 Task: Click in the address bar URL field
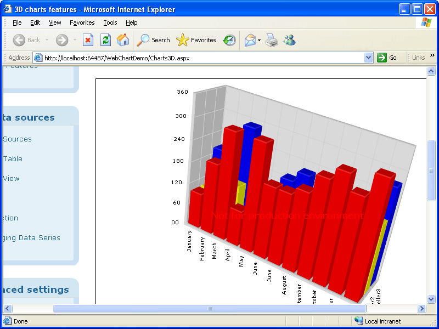[203, 58]
